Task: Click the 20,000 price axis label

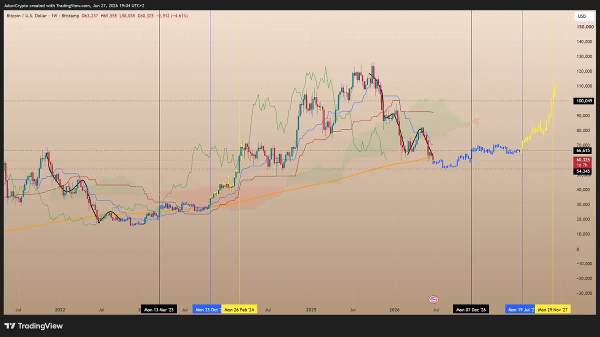Action: (x=584, y=219)
